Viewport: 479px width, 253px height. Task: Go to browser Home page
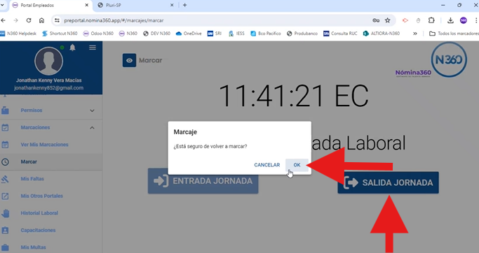41,20
